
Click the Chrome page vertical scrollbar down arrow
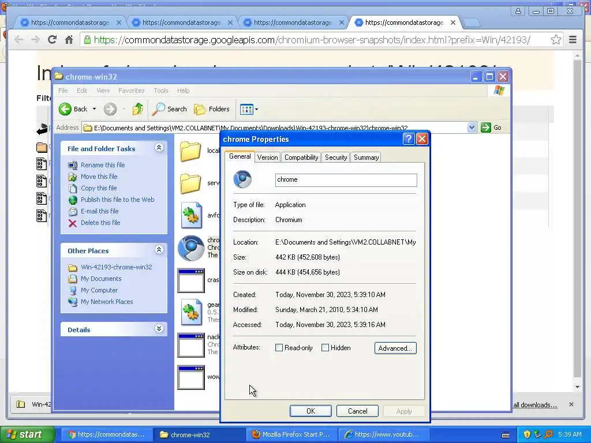[x=577, y=387]
